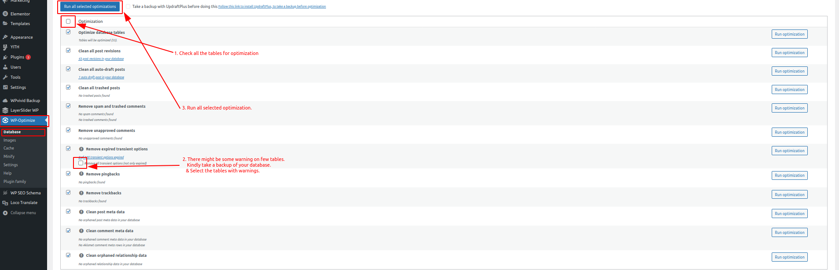Click the Users person icon
This screenshot has height=270, width=839.
click(x=5, y=67)
